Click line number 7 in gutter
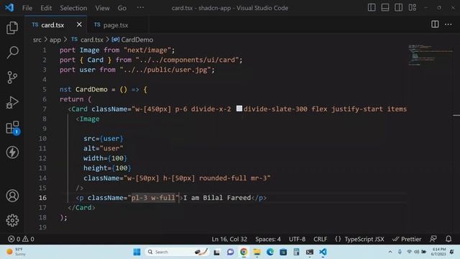The width and height of the screenshot is (460, 259). 45,109
